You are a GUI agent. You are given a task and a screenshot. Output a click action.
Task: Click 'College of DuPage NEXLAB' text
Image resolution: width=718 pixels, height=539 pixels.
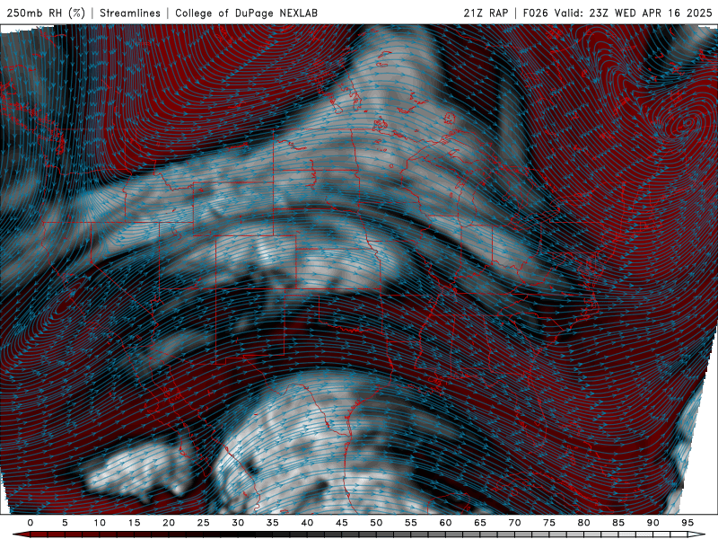point(246,13)
